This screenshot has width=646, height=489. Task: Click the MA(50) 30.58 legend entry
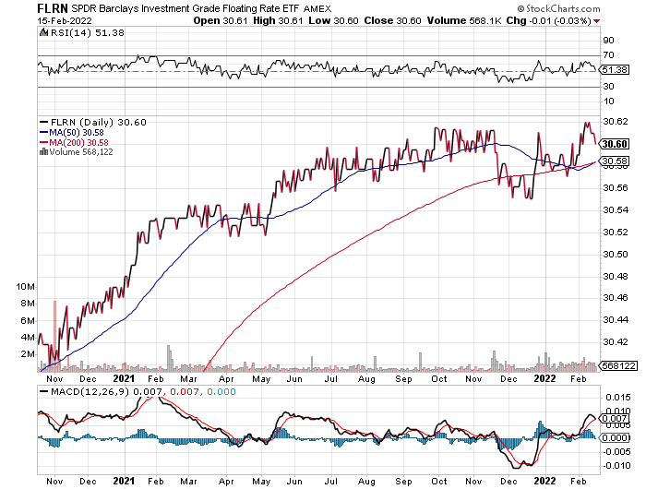[x=77, y=133]
